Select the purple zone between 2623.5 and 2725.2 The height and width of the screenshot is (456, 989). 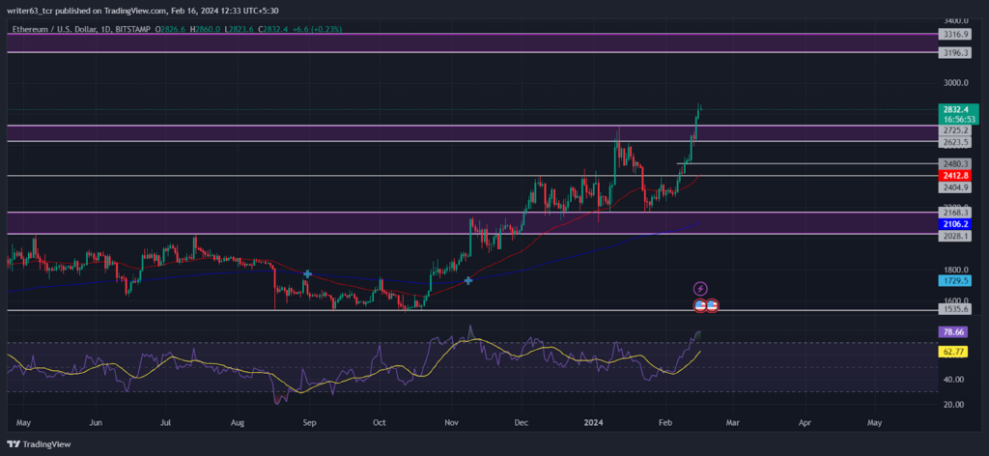coord(470,133)
